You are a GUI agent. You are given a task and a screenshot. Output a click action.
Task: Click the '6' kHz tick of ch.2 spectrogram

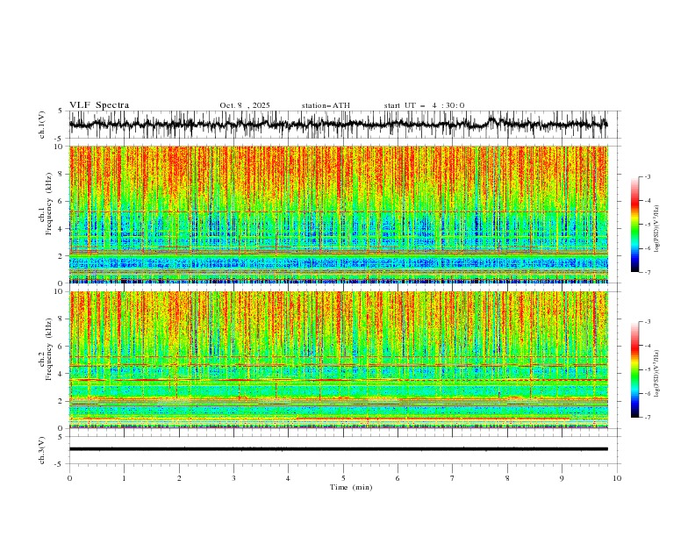[x=61, y=346]
